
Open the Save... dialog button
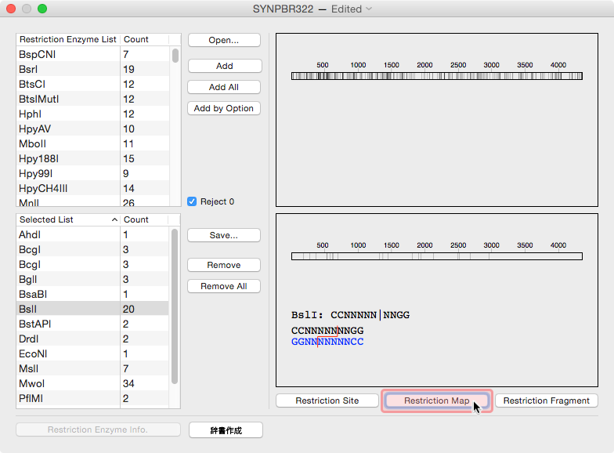224,235
